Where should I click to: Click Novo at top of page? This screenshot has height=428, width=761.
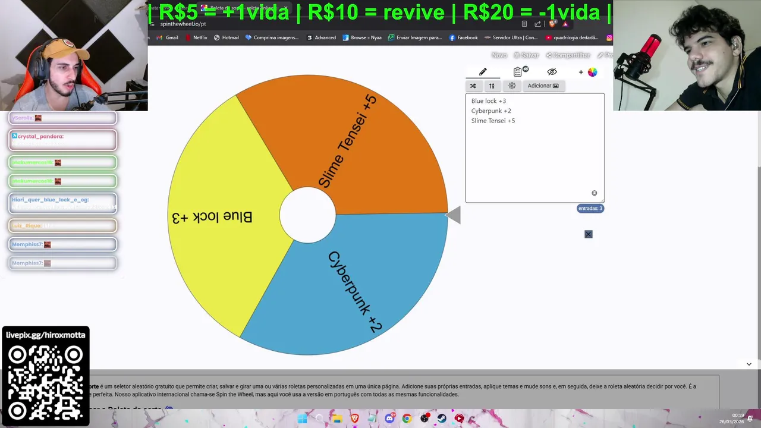coord(499,55)
